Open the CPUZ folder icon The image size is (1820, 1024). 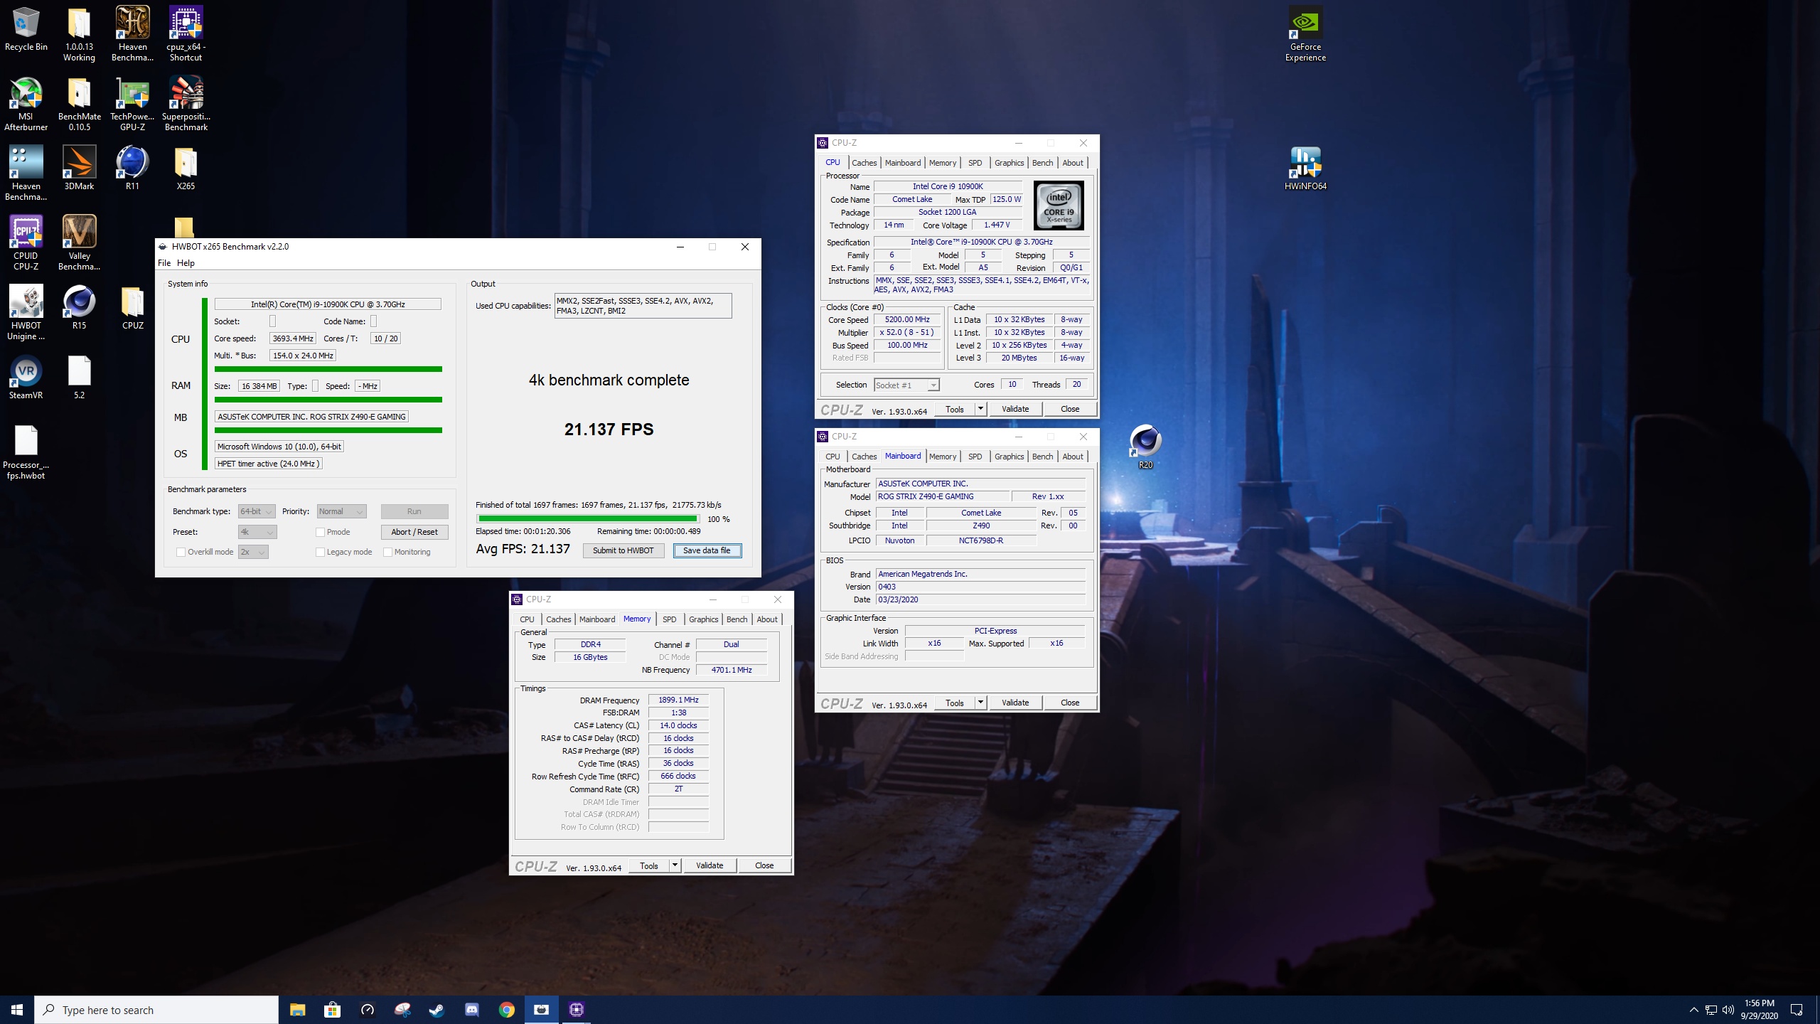click(x=132, y=308)
